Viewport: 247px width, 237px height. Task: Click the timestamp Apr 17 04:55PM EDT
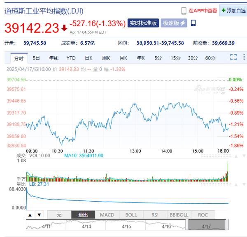point(88,32)
